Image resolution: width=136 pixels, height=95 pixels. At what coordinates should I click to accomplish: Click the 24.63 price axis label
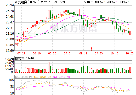[x=10, y=17]
